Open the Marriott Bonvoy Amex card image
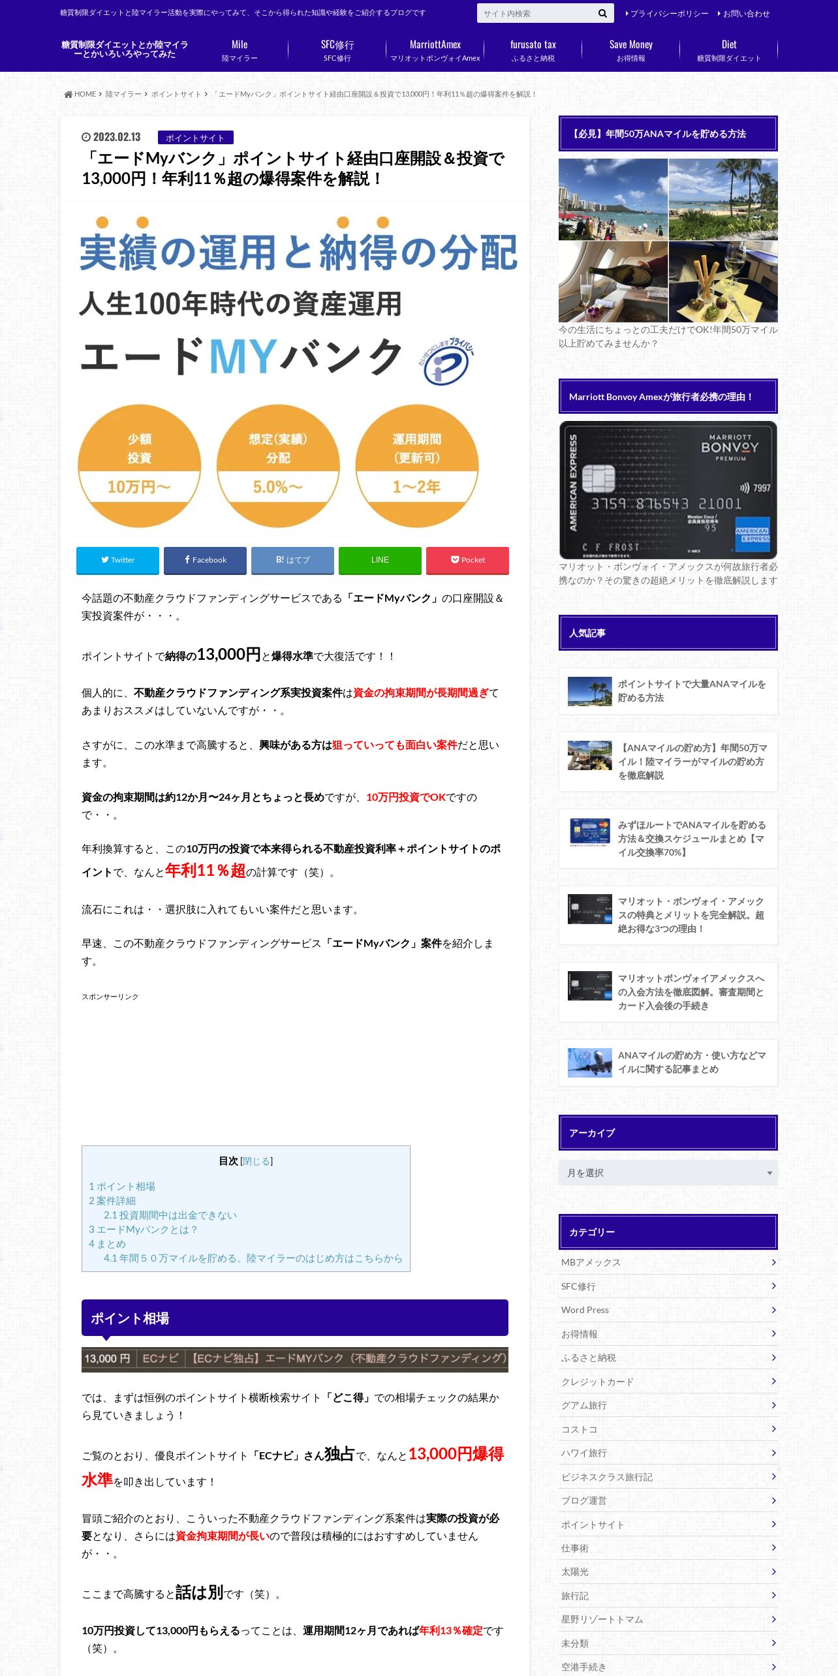Screen dimensions: 838x1676 pyautogui.click(x=668, y=490)
